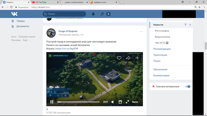
Task: Open the music note icon
Action: point(102,14)
